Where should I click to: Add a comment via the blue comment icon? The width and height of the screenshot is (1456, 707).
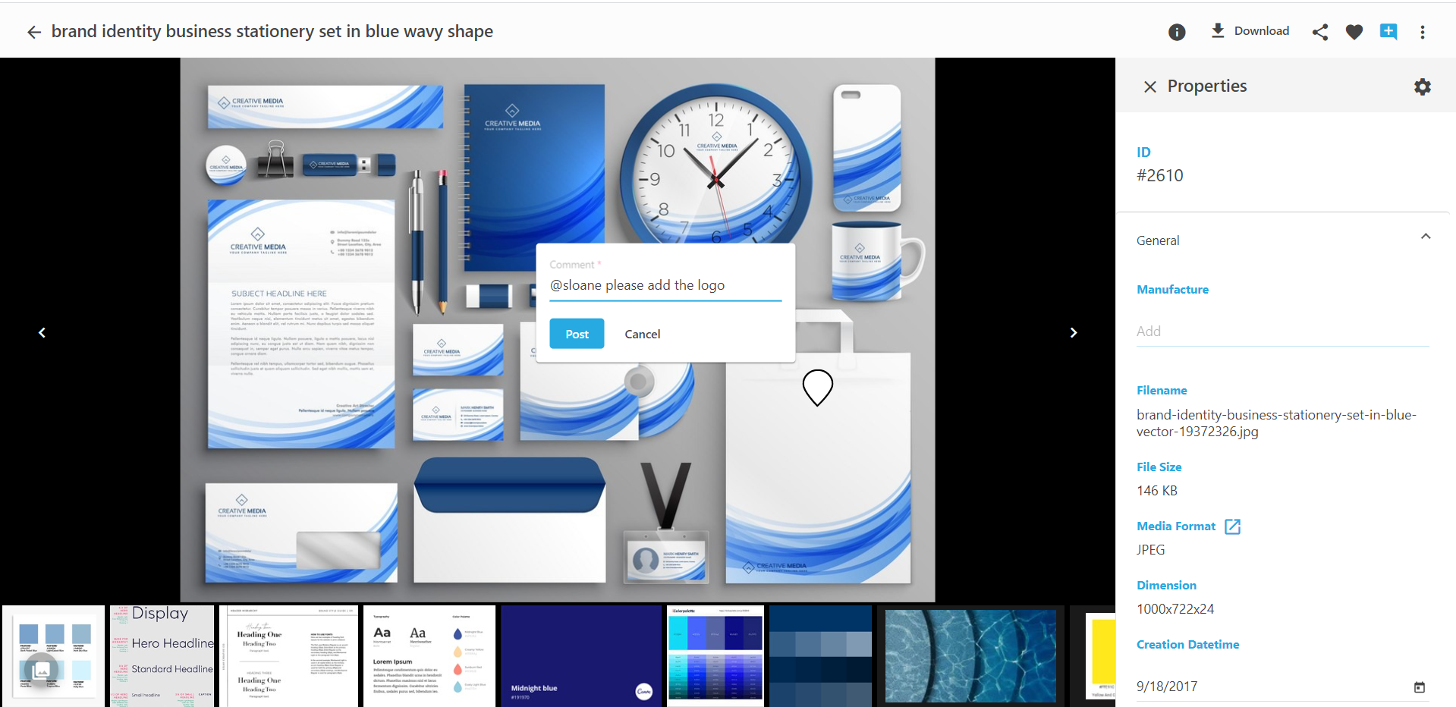1388,32
